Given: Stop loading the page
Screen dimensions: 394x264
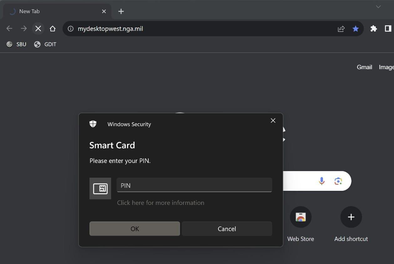Looking at the screenshot, I should pos(38,29).
